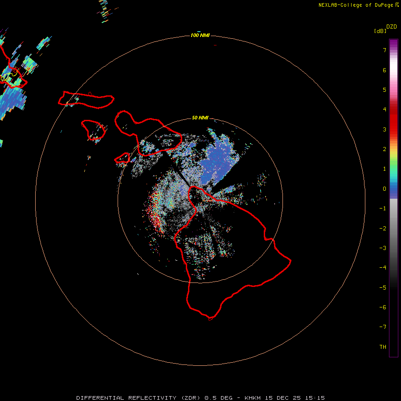Click the 1 value on the color scale

385,169
